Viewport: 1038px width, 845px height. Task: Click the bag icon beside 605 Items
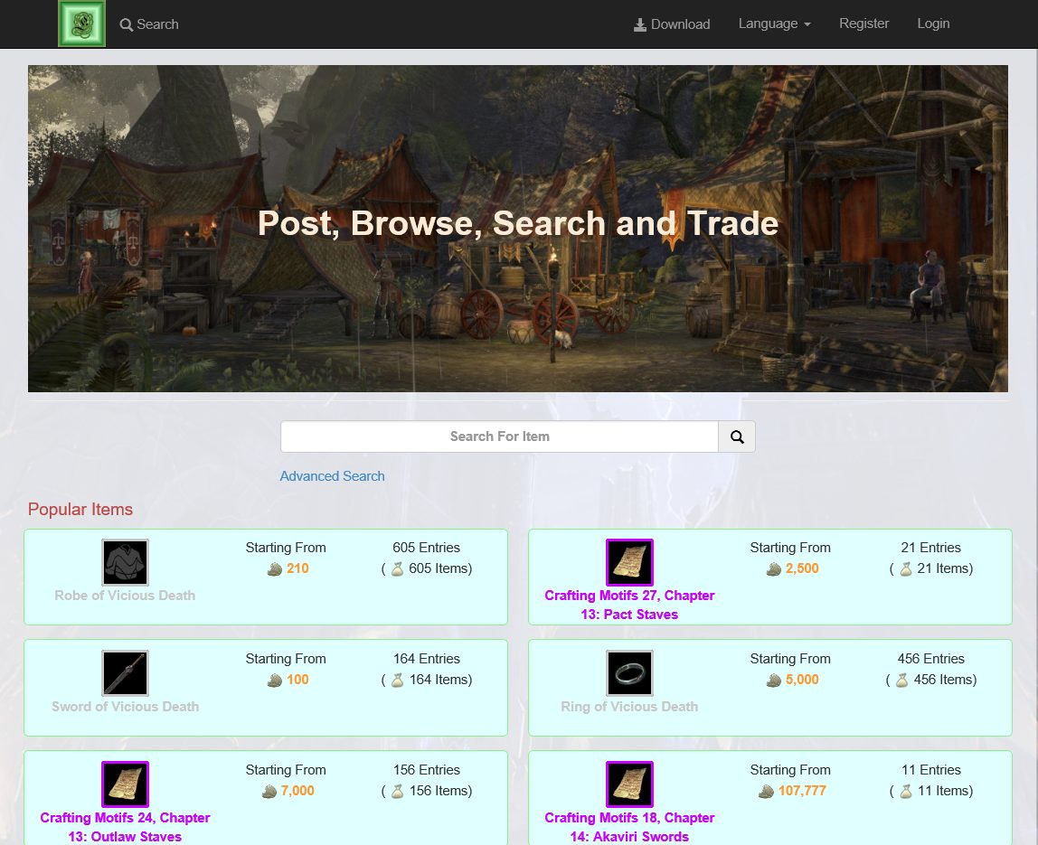(x=397, y=569)
